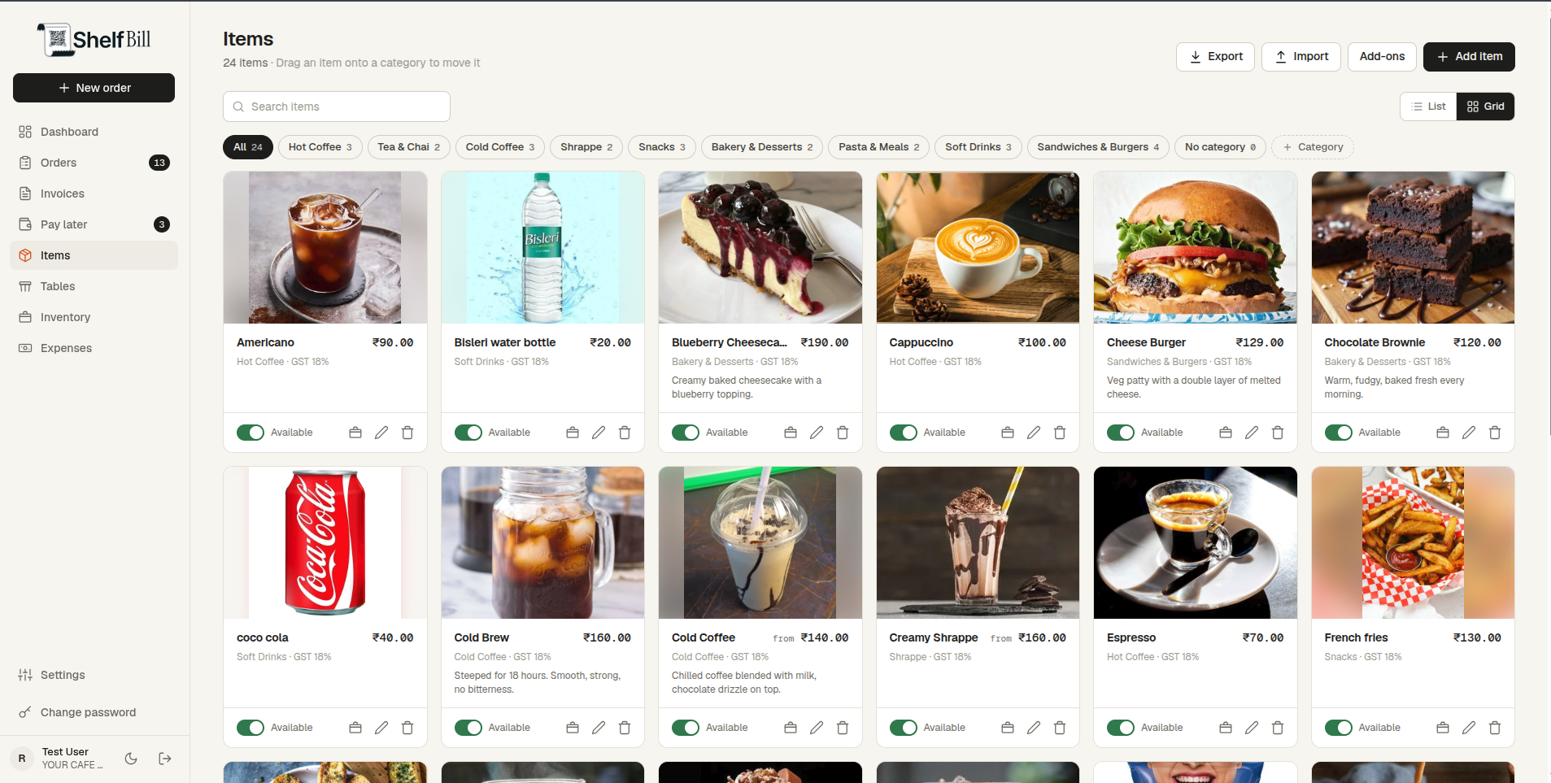The height and width of the screenshot is (783, 1551).
Task: Click the Add item button
Action: [x=1469, y=57]
